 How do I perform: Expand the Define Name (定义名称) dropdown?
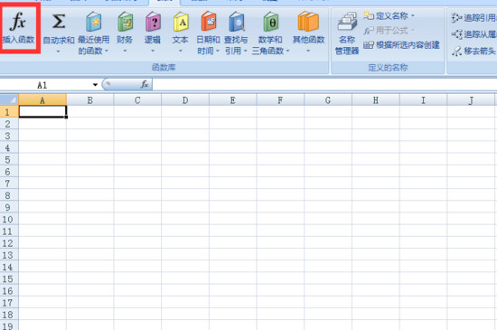click(413, 15)
